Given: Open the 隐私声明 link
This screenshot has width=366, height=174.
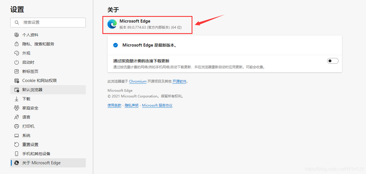Looking at the screenshot, I should (x=132, y=105).
